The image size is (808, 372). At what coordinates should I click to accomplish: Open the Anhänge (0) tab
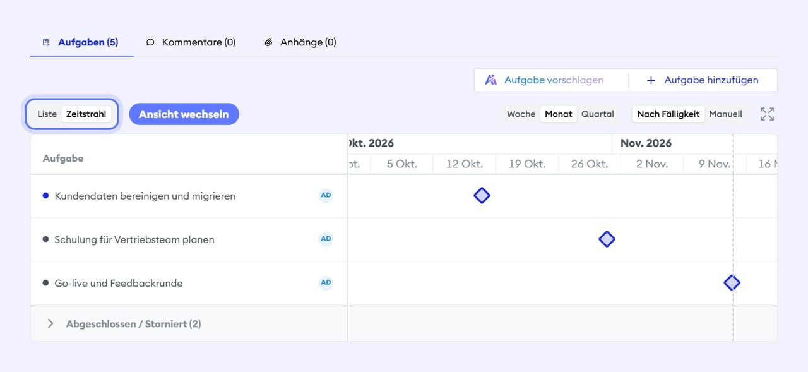click(x=300, y=42)
